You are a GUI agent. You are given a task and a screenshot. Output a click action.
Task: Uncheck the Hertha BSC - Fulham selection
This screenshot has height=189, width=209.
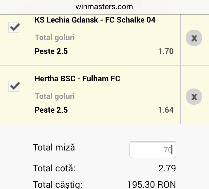coord(14,86)
